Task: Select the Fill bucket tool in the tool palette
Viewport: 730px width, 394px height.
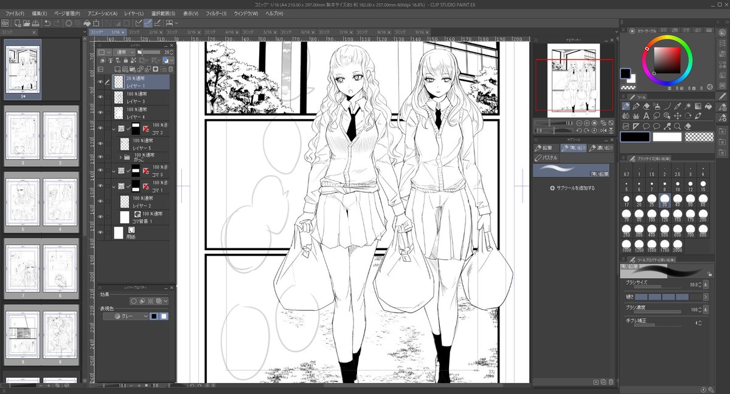Action: tap(708, 106)
